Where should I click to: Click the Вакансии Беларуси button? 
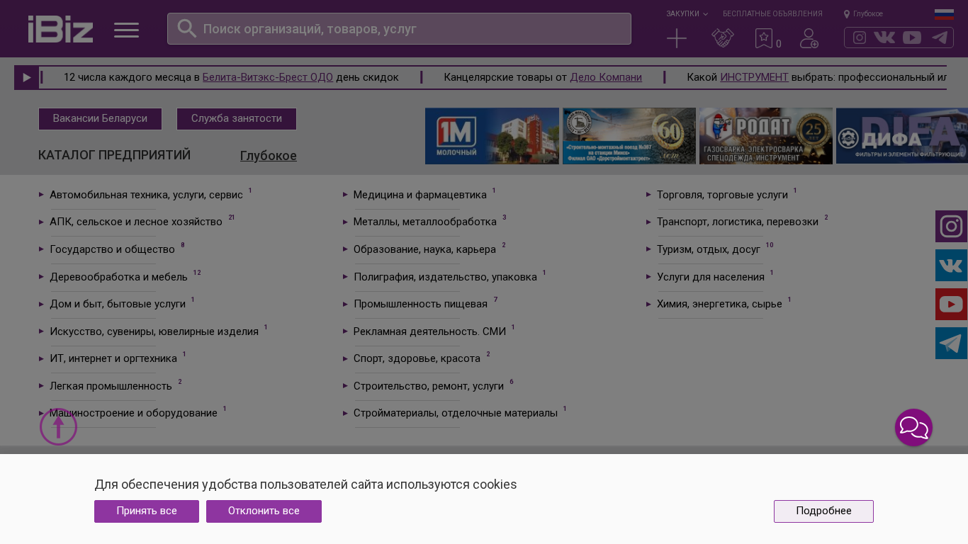tap(100, 119)
